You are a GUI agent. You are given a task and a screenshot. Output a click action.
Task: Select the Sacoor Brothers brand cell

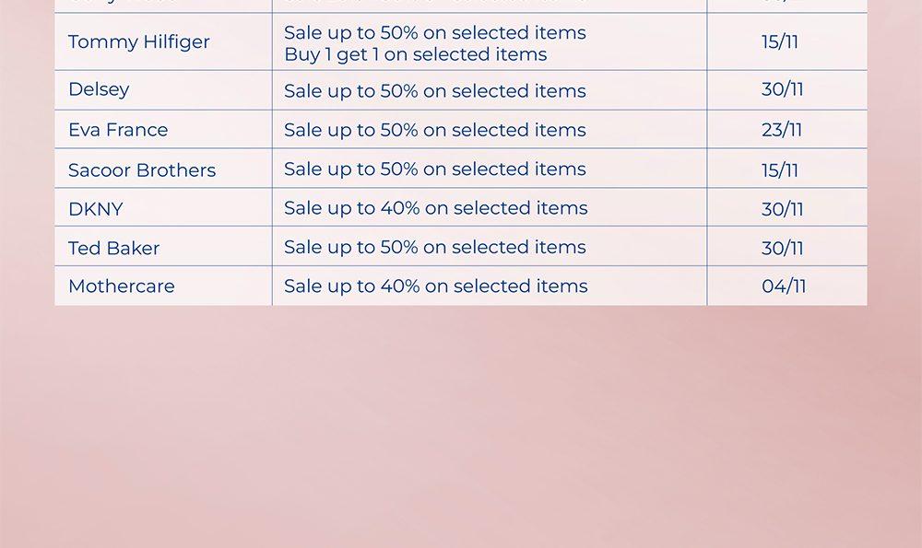[x=142, y=170]
